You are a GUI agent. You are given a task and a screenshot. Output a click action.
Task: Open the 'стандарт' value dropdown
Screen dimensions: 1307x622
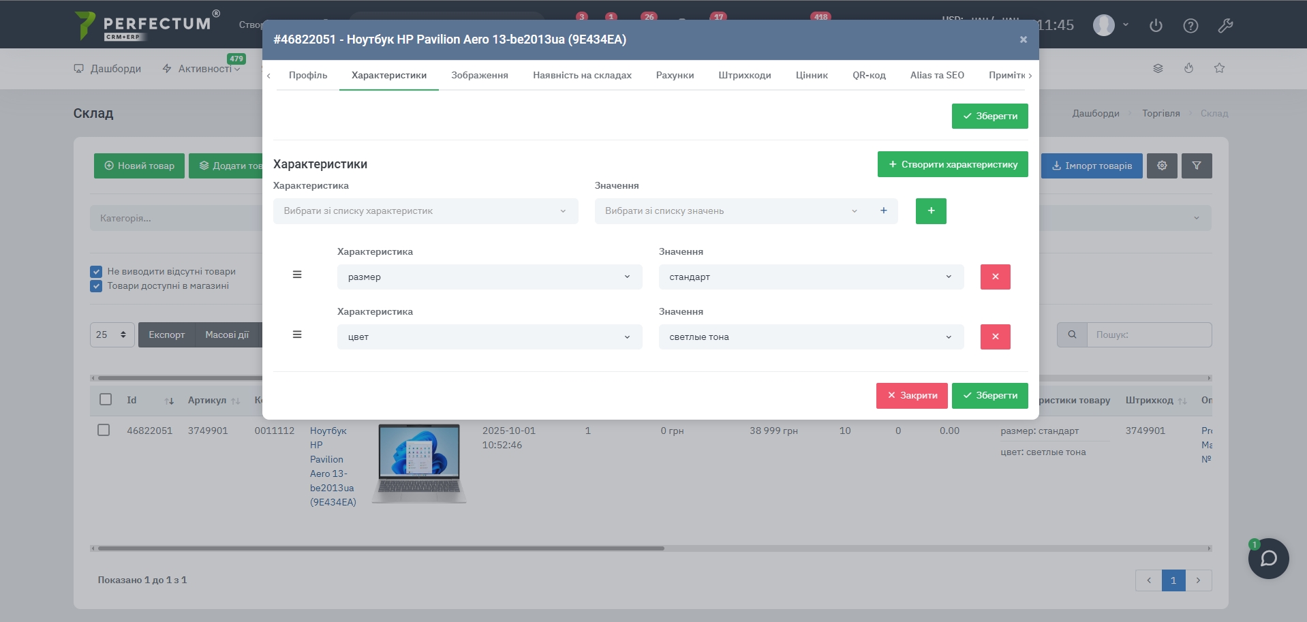tap(810, 277)
